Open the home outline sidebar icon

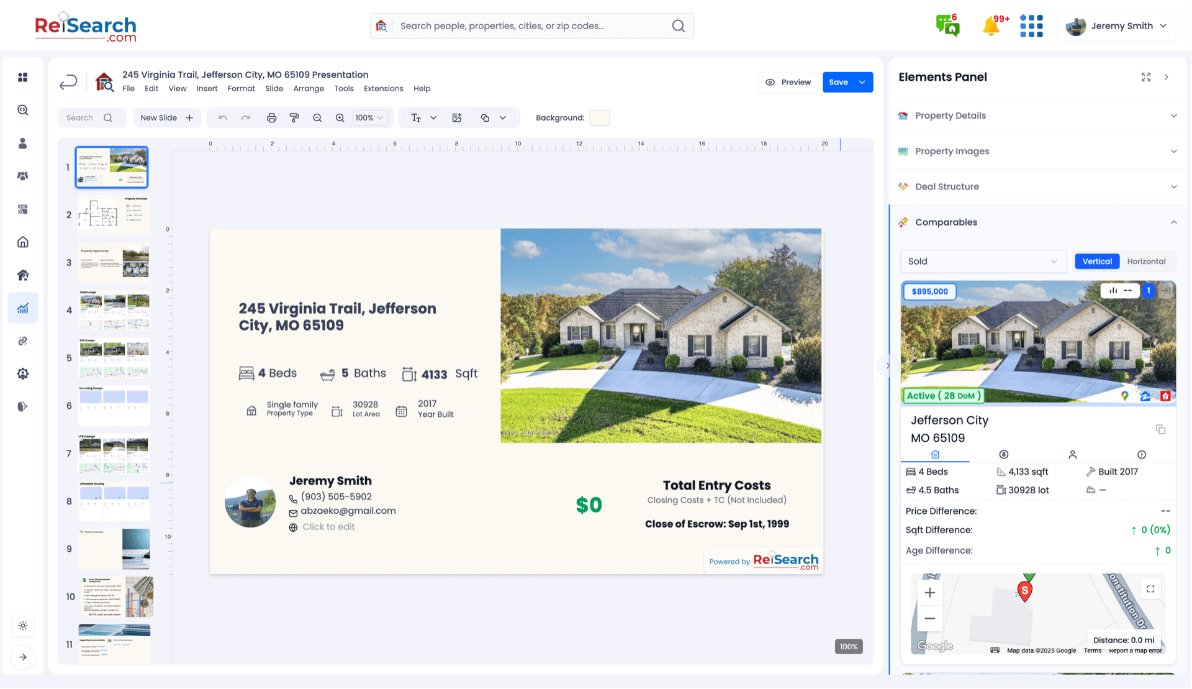point(23,242)
